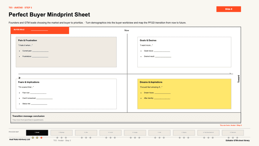Select "It would feel amazing if..." prompt
The width and height of the screenshot is (259, 146).
coord(151,87)
